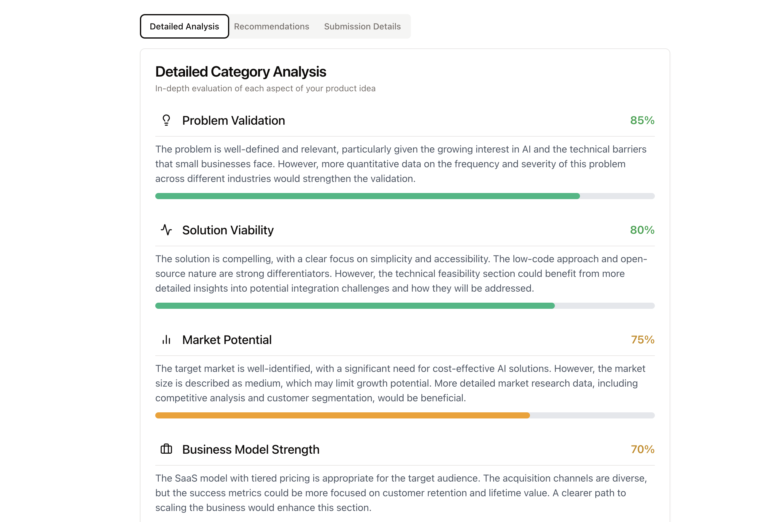Click the green Solution Viability progress bar
Viewport: 777px width, 522px height.
(355, 306)
